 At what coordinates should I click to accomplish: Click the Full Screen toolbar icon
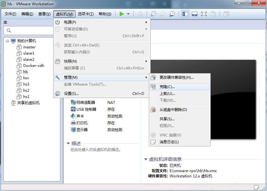[x=203, y=14]
